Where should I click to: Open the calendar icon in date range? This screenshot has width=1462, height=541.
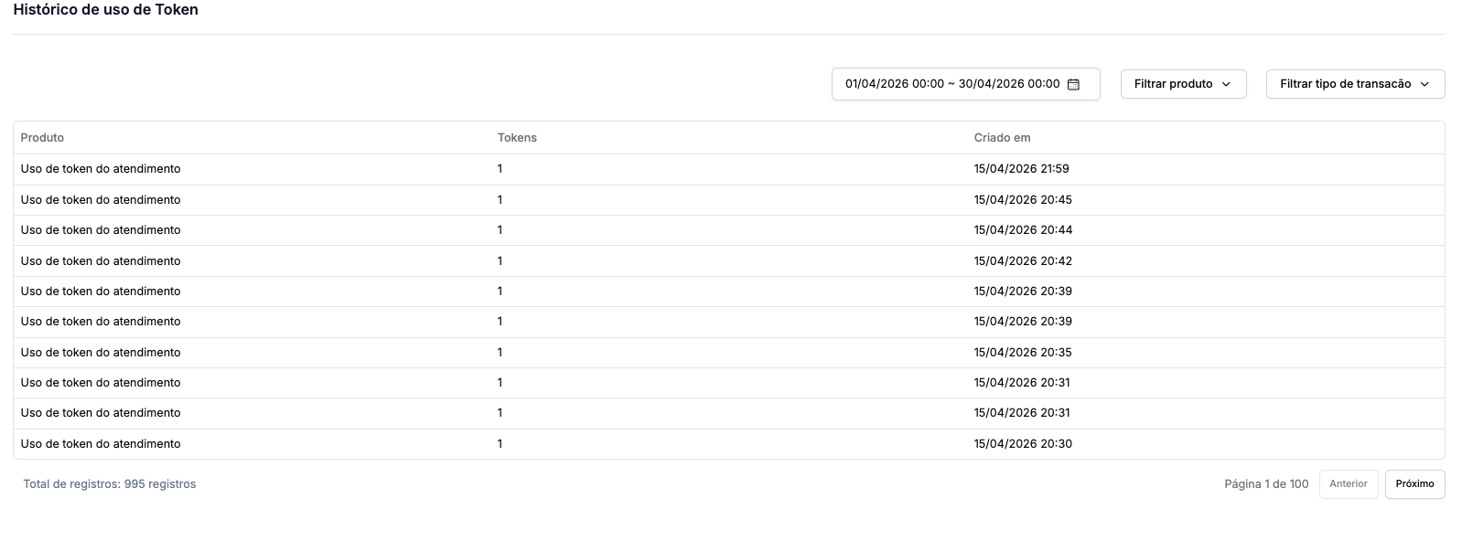pyautogui.click(x=1074, y=84)
